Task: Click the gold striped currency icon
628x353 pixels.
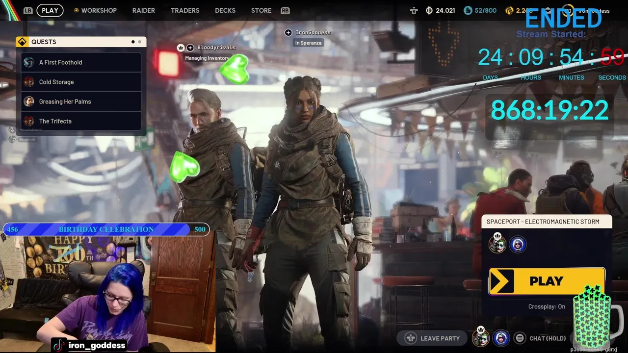Action: tap(510, 10)
